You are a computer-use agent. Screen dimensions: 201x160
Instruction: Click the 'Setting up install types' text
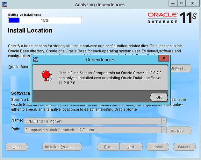pyautogui.click(x=25, y=15)
